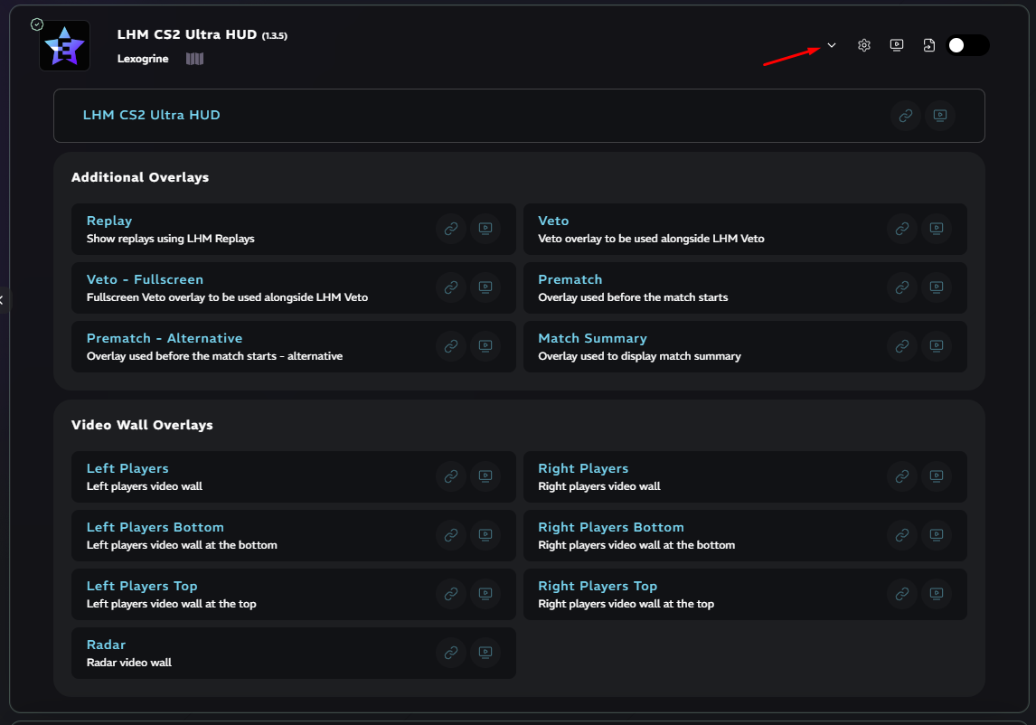The width and height of the screenshot is (1036, 725).
Task: Open monitor preview for Veto - Fullscreen
Action: coord(485,287)
